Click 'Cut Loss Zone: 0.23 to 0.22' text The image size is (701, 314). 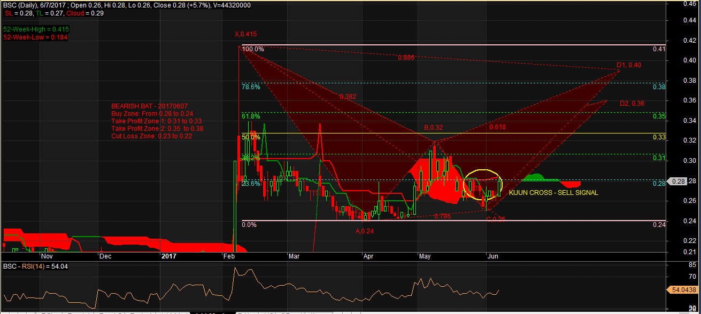pyautogui.click(x=152, y=136)
